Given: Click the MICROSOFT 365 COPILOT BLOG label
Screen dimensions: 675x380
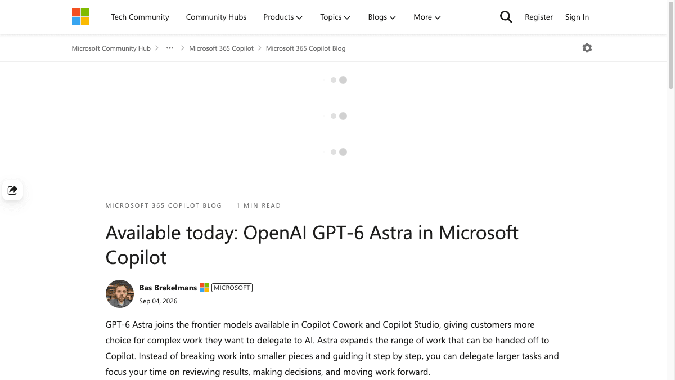Looking at the screenshot, I should click(164, 205).
